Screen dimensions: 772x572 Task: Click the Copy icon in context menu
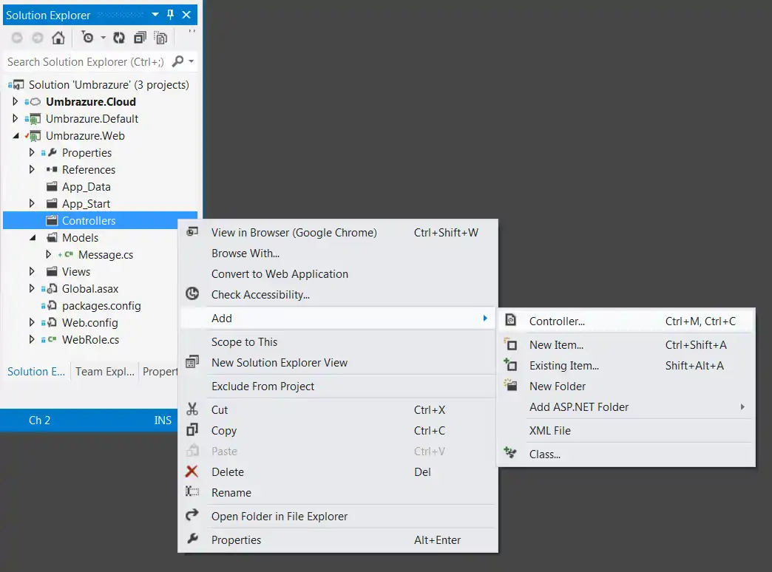pos(192,429)
